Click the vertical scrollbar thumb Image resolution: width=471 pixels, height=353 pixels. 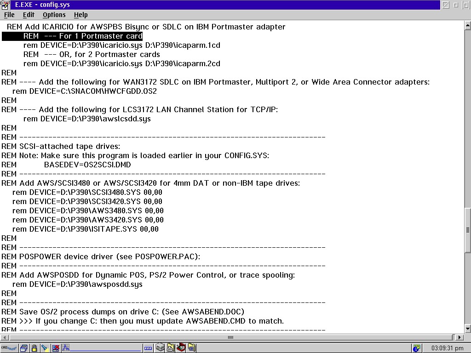click(468, 230)
